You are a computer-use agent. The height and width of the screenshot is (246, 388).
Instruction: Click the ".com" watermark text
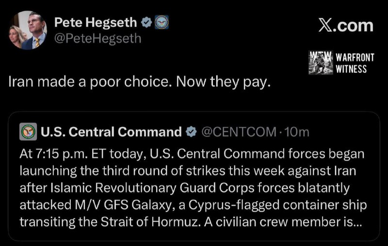pos(353,26)
